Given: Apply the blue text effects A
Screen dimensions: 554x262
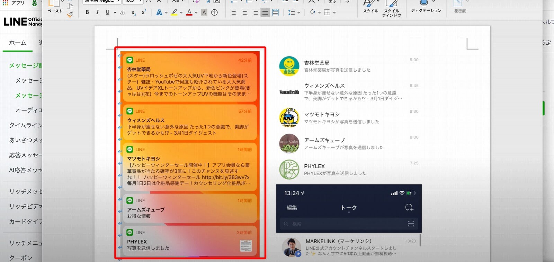Looking at the screenshot, I should coord(159,12).
